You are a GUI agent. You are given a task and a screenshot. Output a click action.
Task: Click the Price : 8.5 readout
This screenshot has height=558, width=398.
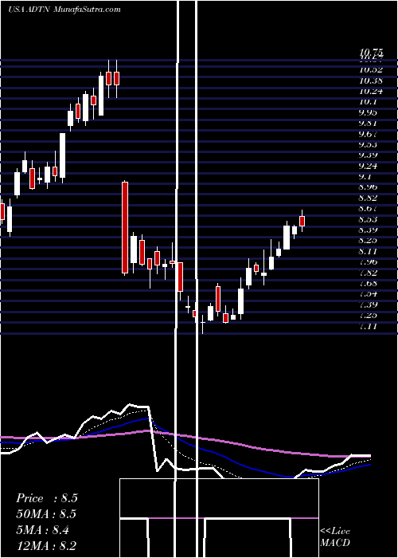(x=47, y=498)
